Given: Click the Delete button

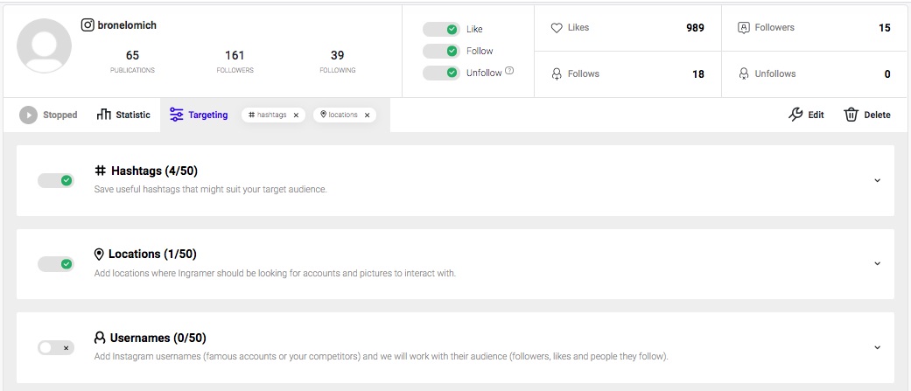Looking at the screenshot, I should click(867, 115).
